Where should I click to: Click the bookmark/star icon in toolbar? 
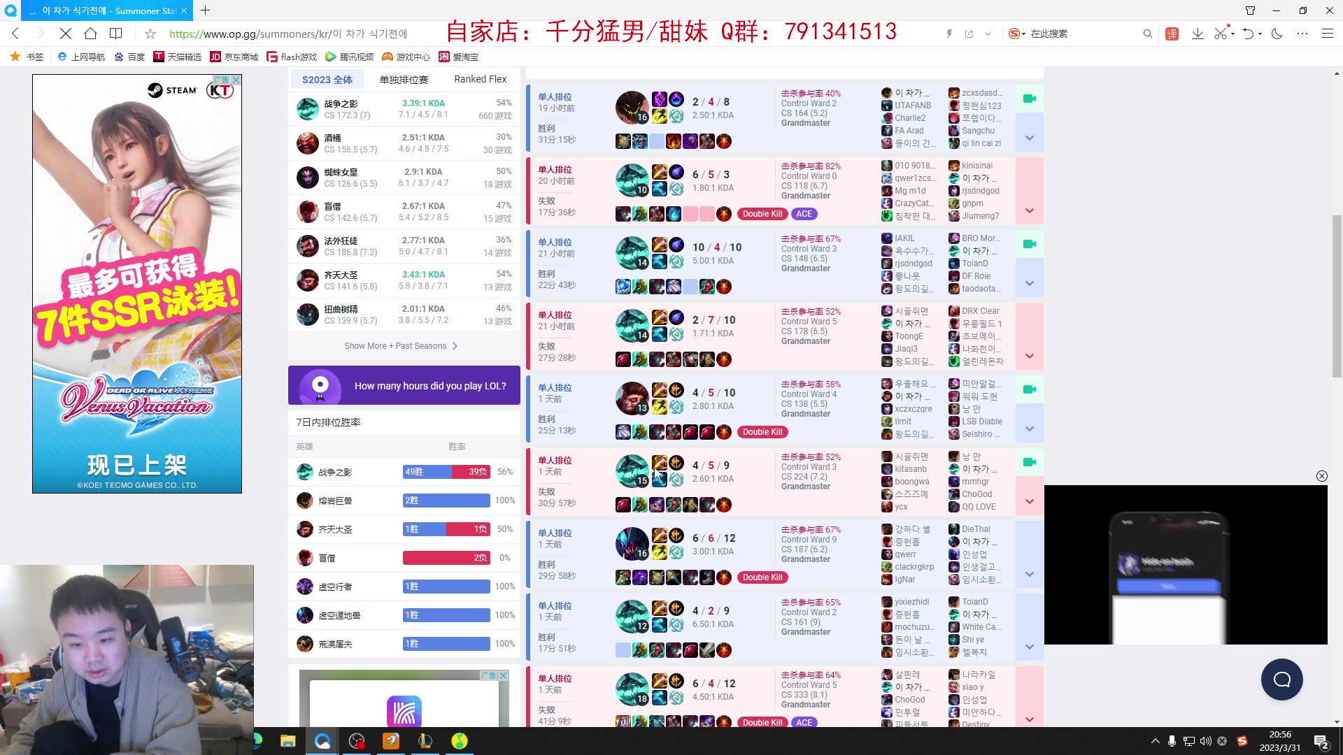click(150, 33)
